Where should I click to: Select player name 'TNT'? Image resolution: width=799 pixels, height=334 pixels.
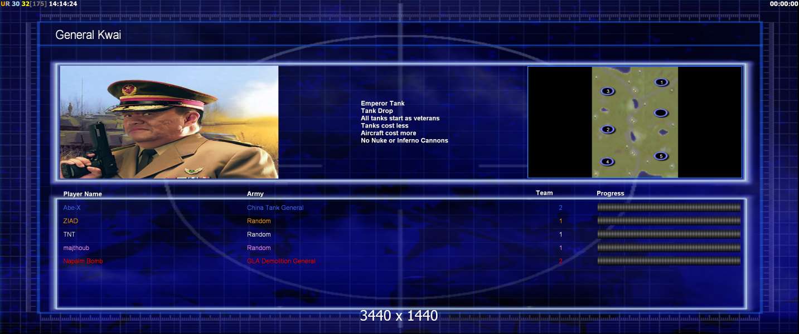click(69, 234)
